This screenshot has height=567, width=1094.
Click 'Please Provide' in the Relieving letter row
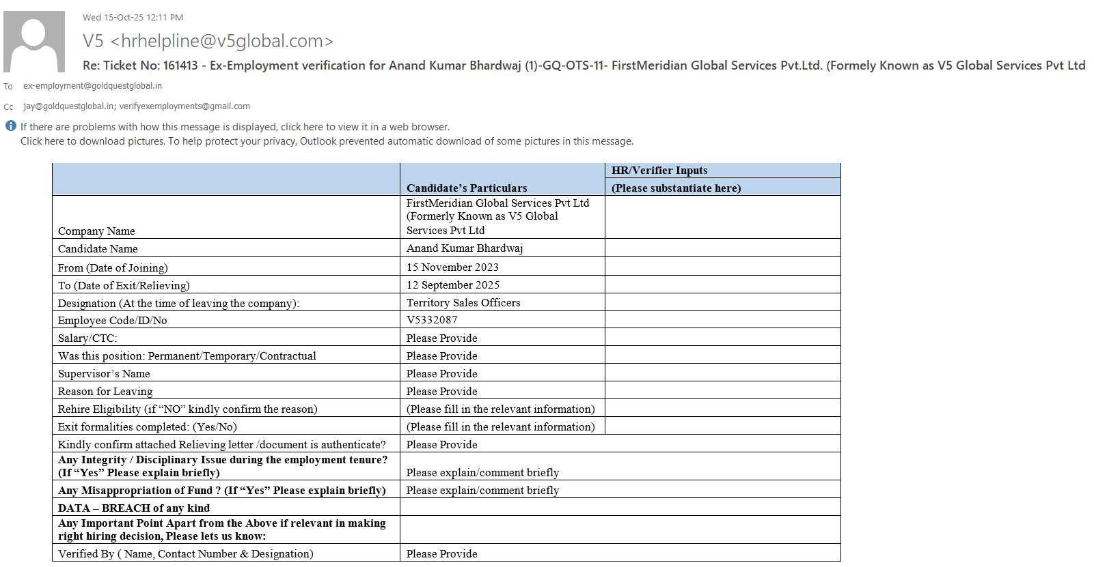(x=442, y=445)
